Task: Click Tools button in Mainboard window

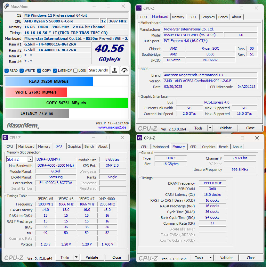Action: tap(198, 128)
